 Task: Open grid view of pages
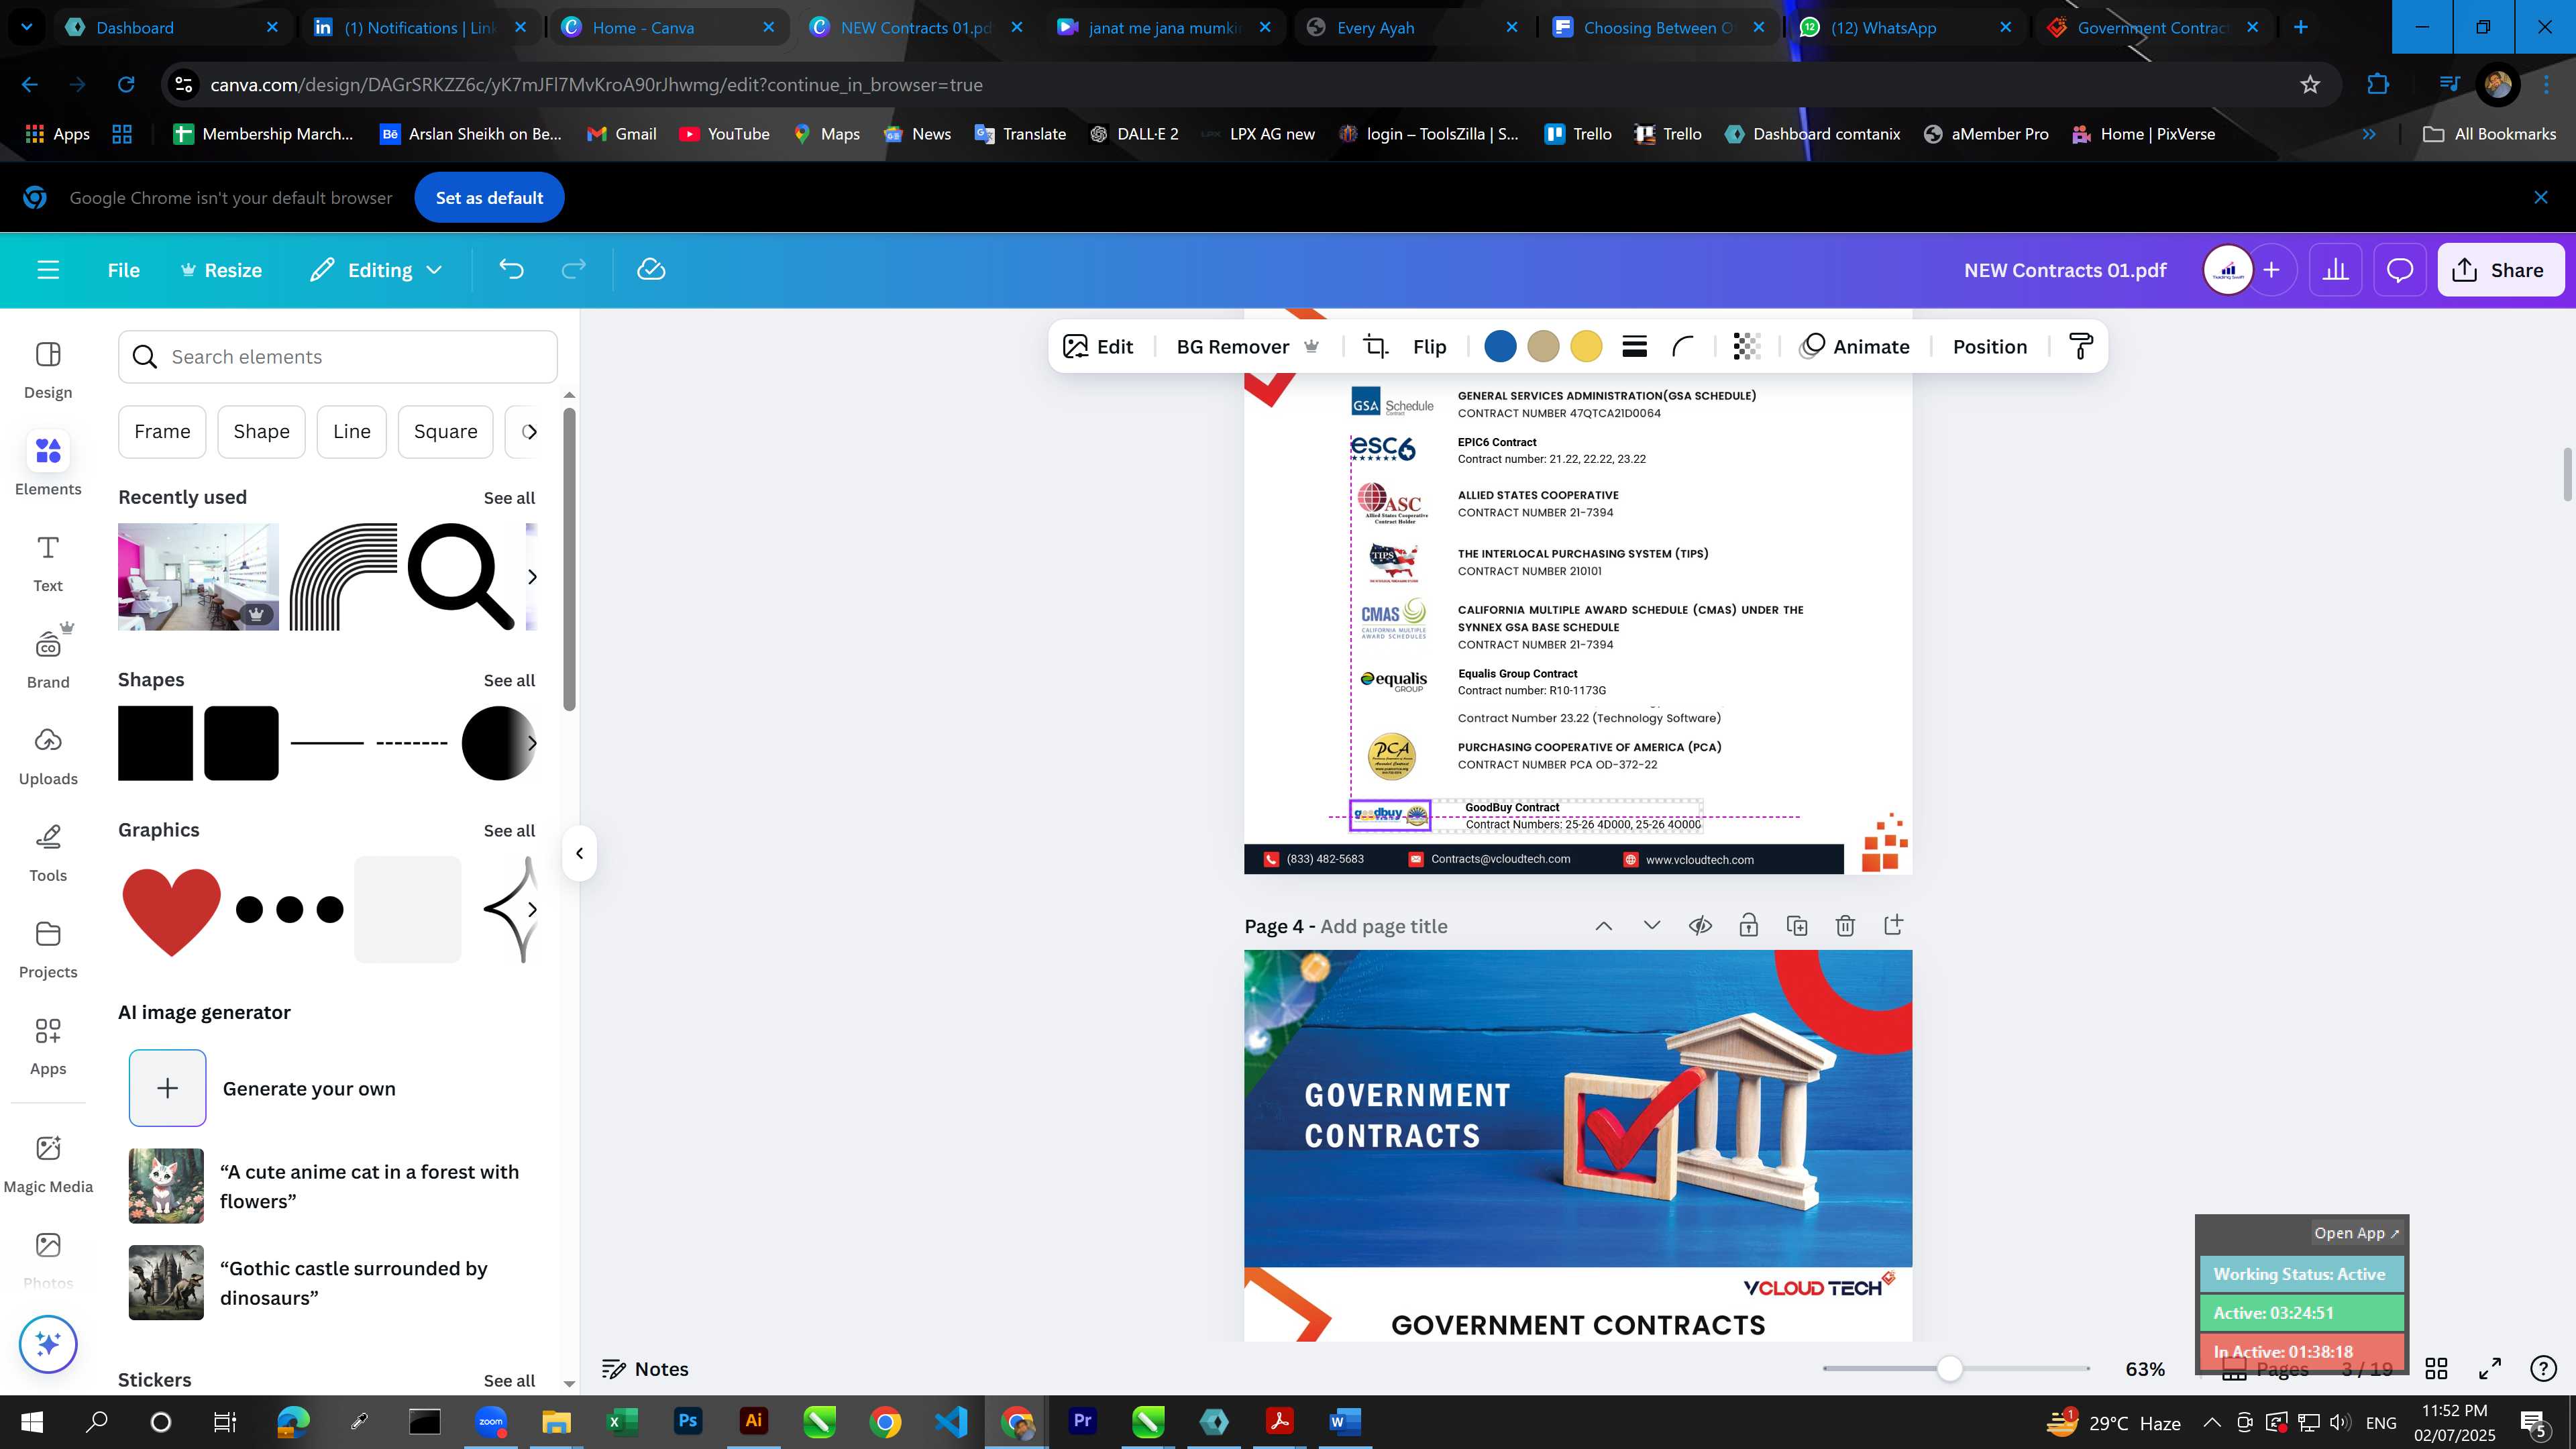point(2436,1368)
